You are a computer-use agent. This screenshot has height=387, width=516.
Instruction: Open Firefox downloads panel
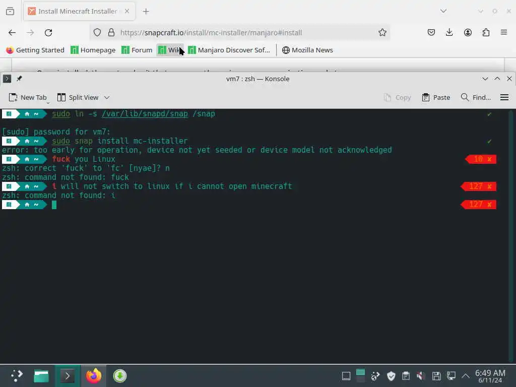(449, 33)
